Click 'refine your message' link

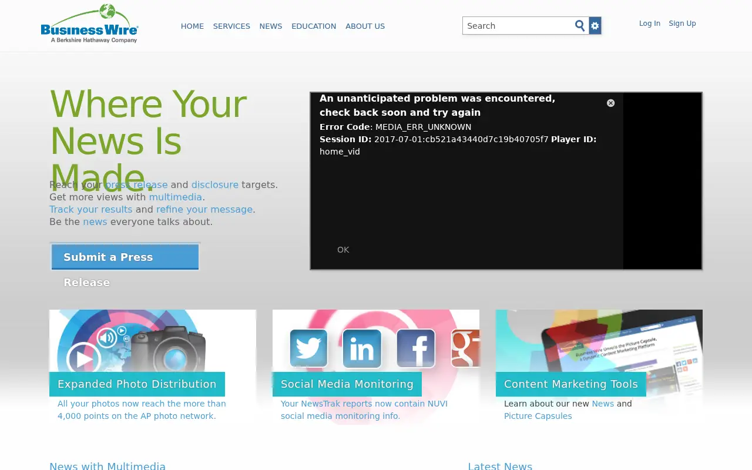204,209
